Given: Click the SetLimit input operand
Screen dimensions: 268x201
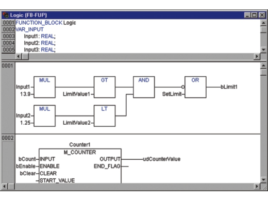Looking at the screenshot, I should pos(172,94).
